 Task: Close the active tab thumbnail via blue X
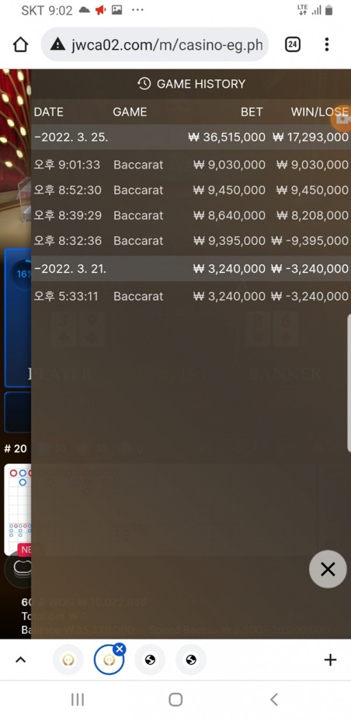tap(120, 649)
